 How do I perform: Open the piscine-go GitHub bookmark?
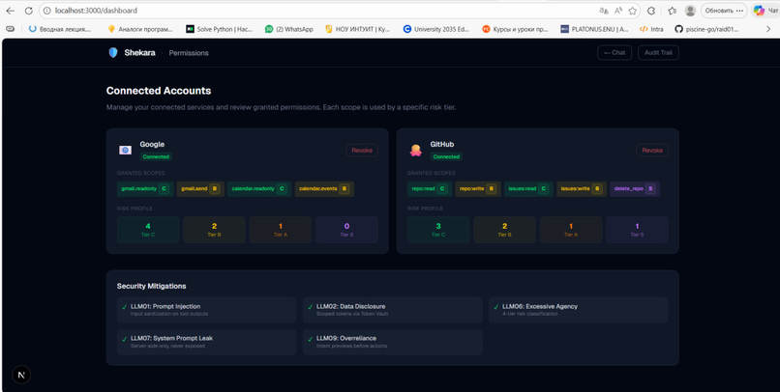point(706,29)
